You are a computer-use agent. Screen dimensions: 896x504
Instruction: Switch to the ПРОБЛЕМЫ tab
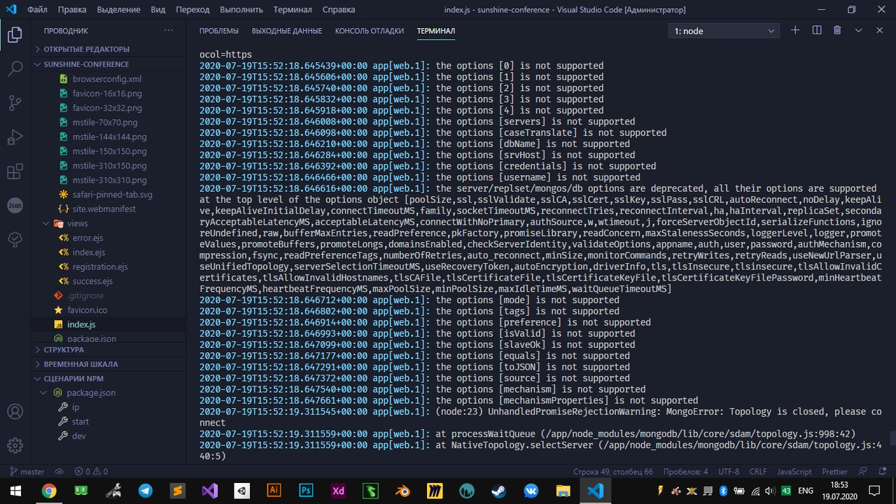(218, 31)
